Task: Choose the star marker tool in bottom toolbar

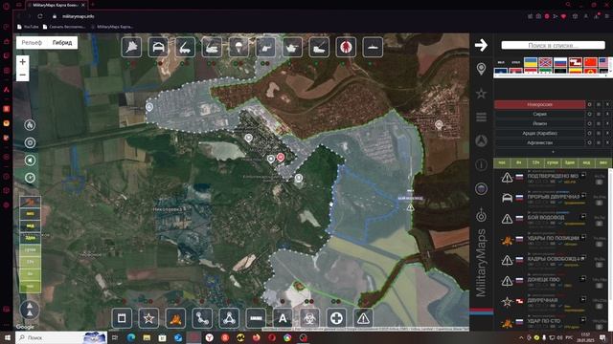Action: coord(148,318)
